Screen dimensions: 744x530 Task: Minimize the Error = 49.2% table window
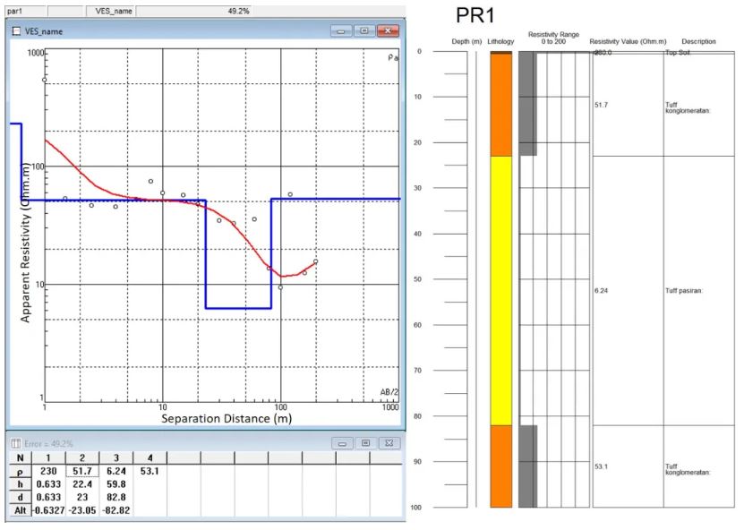(342, 443)
